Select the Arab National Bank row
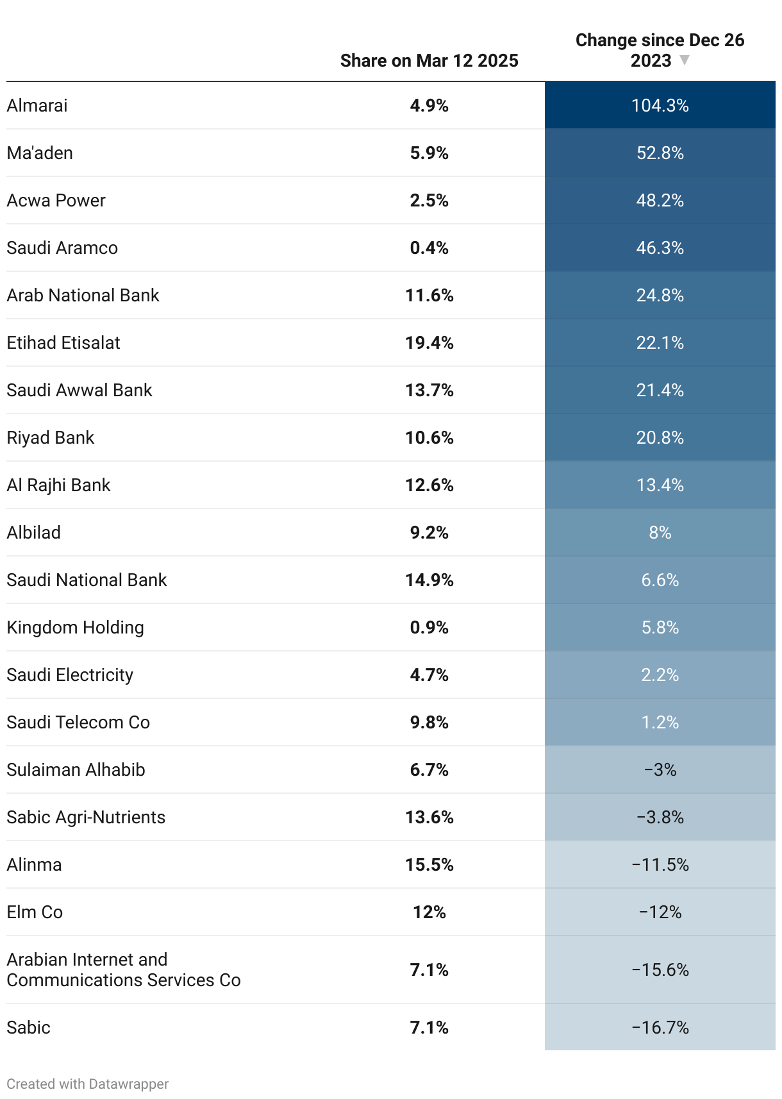The height and width of the screenshot is (1099, 782). tap(391, 295)
